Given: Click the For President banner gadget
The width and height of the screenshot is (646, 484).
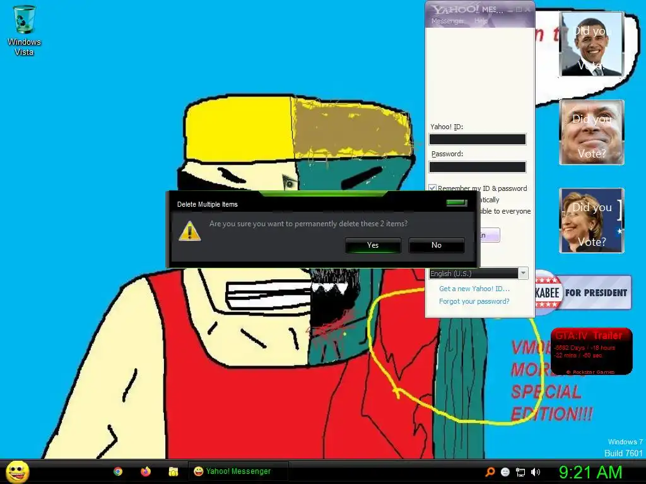Looking at the screenshot, I should pos(583,293).
